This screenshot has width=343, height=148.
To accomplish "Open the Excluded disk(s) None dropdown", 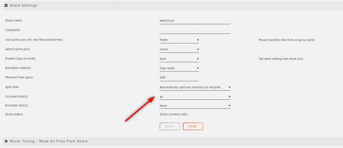I will point(195,106).
